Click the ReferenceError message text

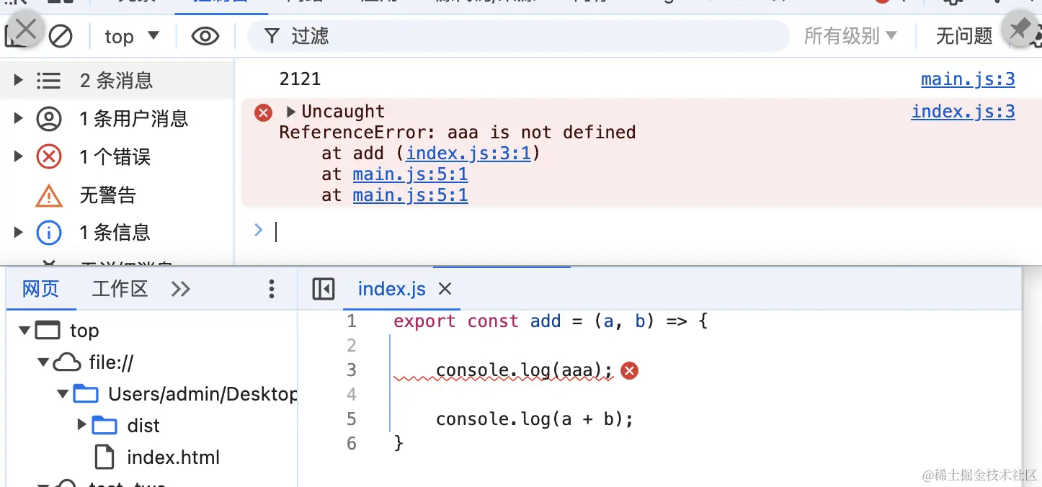coord(458,133)
